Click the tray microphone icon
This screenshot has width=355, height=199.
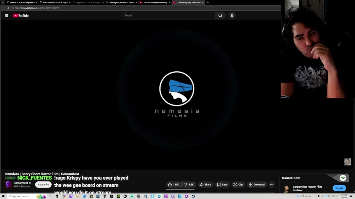[319, 196]
